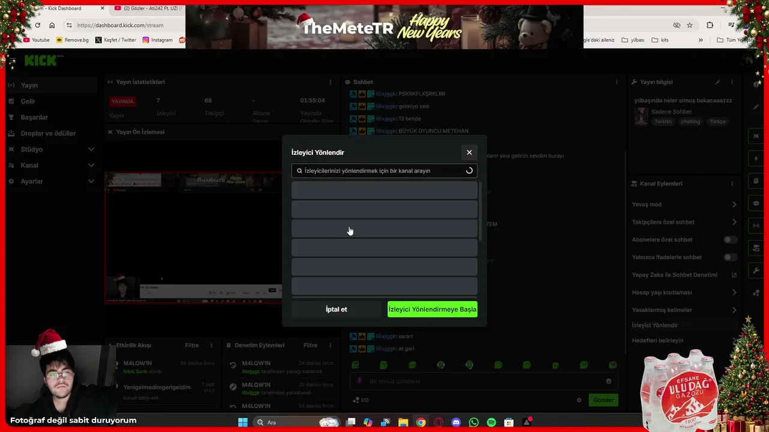The image size is (769, 432).
Task: Click the browser home icon
Action: coord(52,25)
